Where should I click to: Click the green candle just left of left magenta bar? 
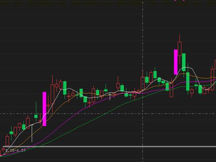pyautogui.click(x=36, y=116)
